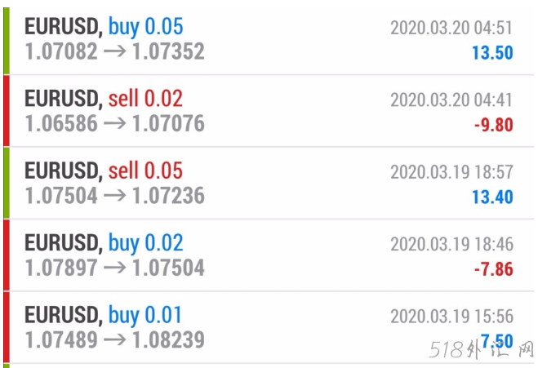Click the 13.40 profit value
The width and height of the screenshot is (538, 368).
pyautogui.click(x=492, y=197)
